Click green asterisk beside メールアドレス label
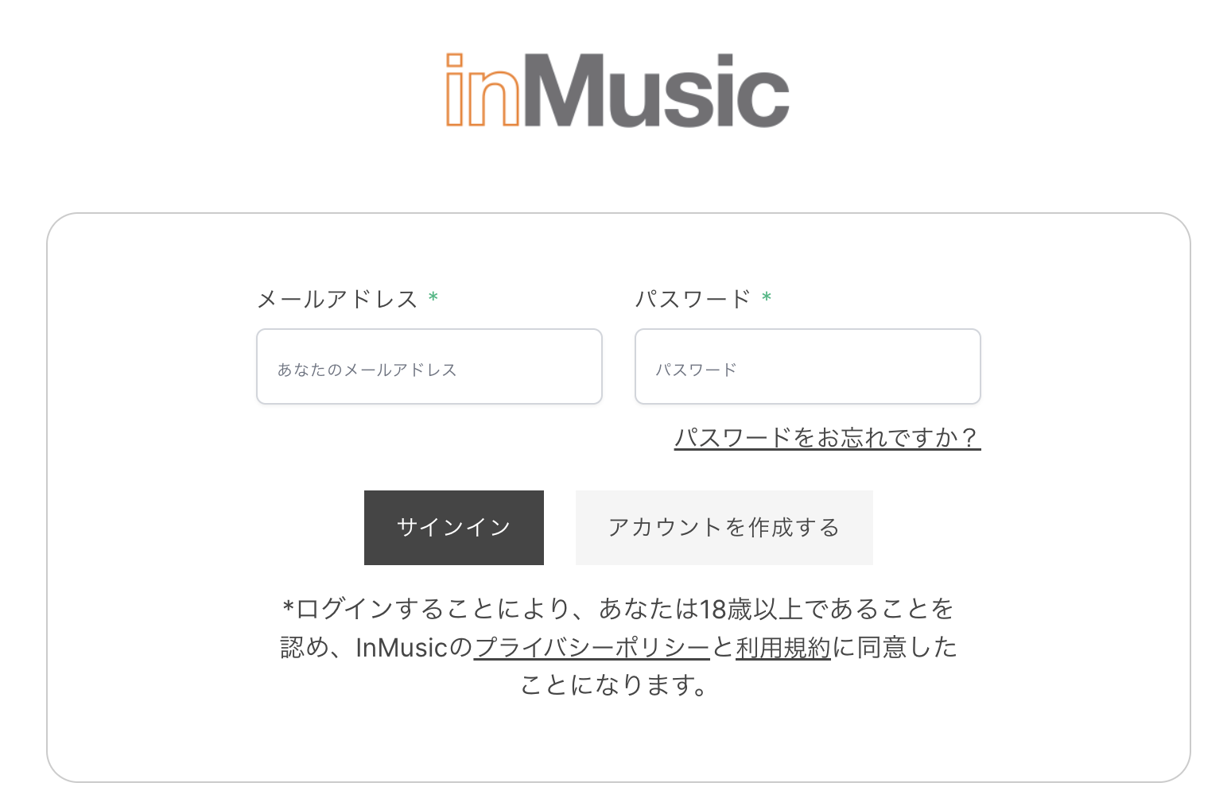1231x806 pixels. point(433,297)
